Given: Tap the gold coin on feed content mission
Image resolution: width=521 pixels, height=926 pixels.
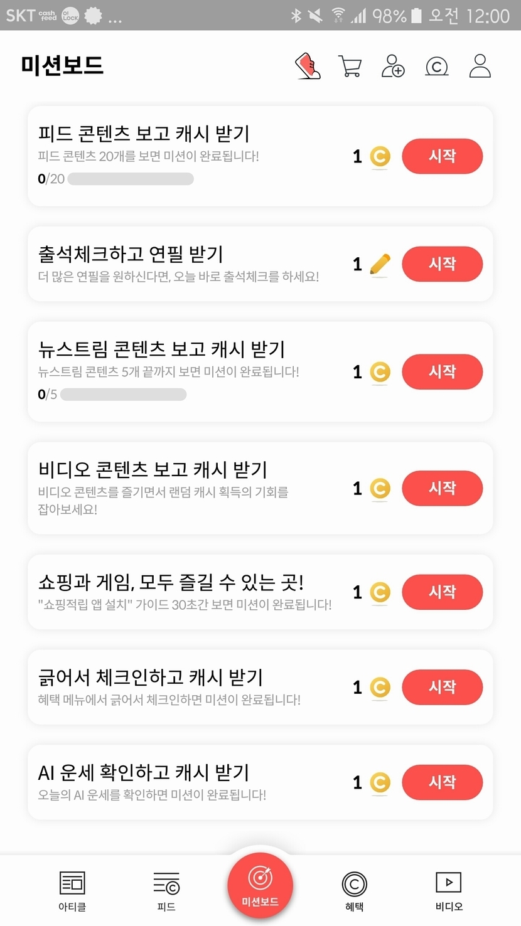Looking at the screenshot, I should click(380, 156).
